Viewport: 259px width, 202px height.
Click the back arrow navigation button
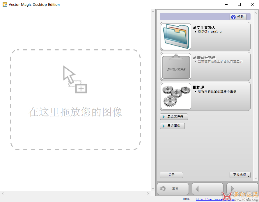(x=207, y=189)
